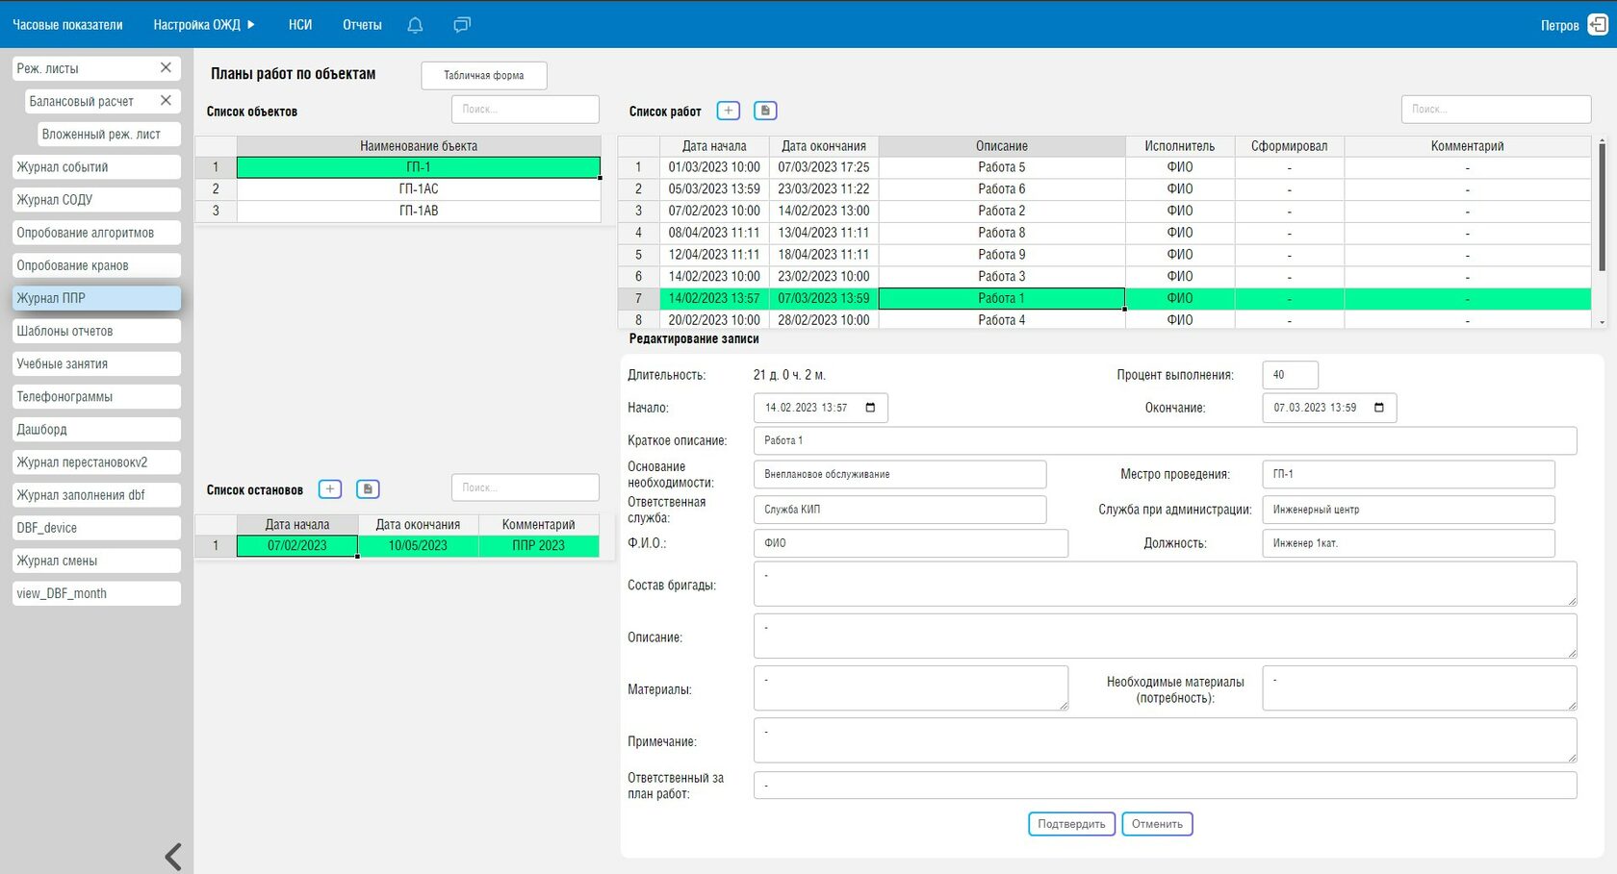Click the Место проведения field
The width and height of the screenshot is (1617, 874).
pyautogui.click(x=1408, y=474)
